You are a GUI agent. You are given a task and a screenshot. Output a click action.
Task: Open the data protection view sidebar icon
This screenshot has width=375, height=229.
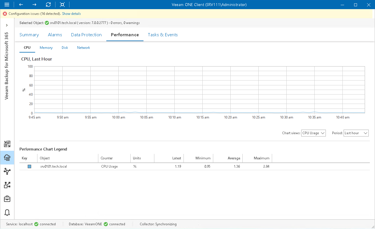point(7,185)
